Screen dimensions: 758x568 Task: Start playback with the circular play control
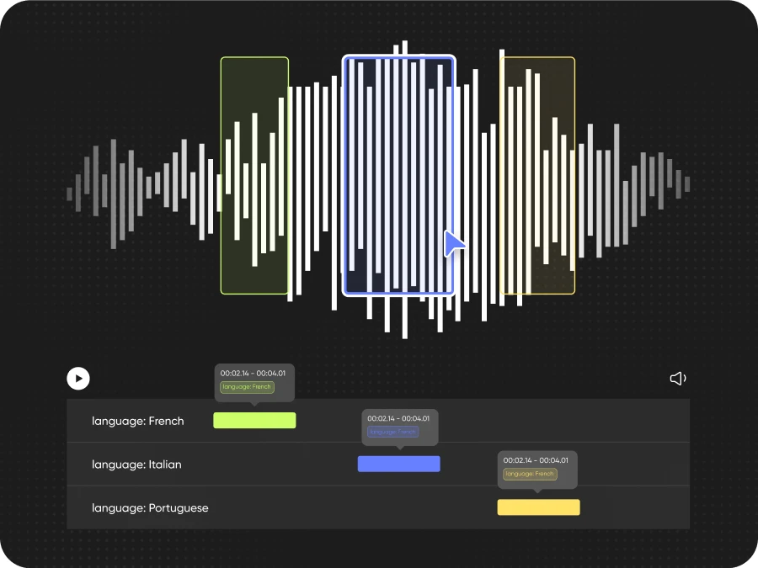[x=78, y=379]
